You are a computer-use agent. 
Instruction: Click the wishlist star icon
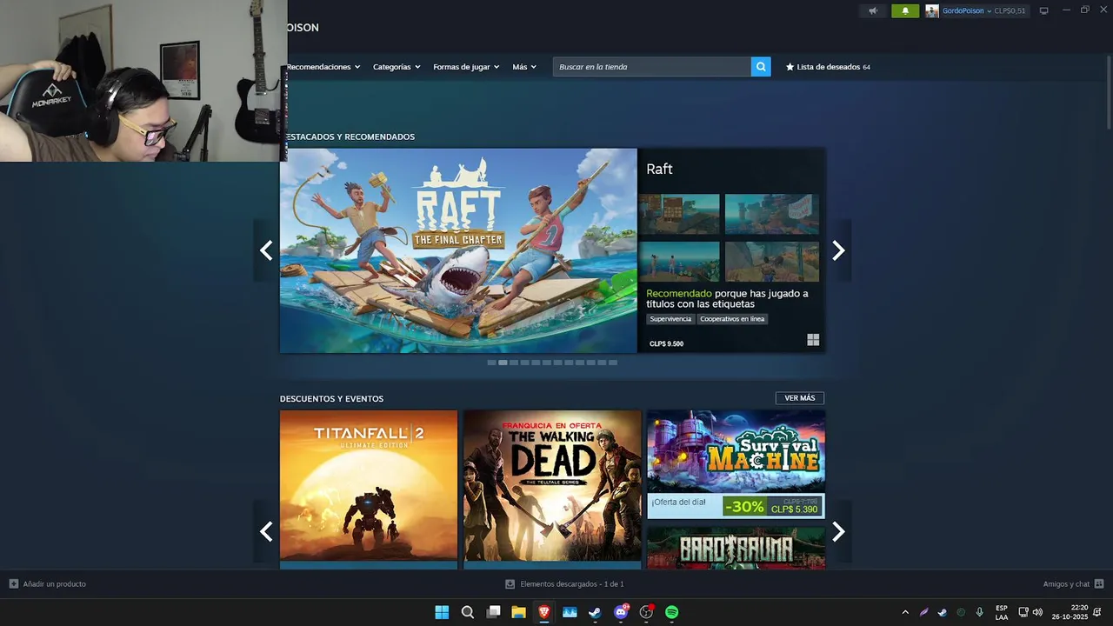tap(790, 67)
